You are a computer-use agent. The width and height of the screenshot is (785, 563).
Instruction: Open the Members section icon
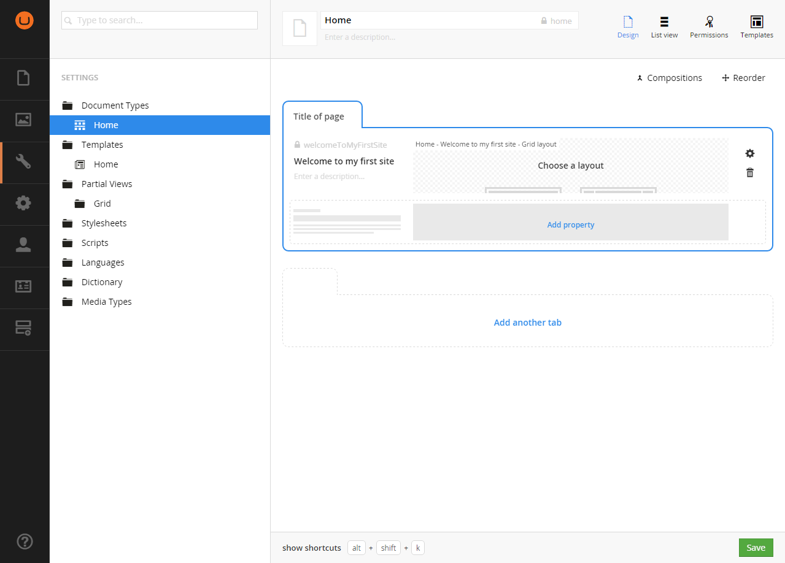pos(23,286)
